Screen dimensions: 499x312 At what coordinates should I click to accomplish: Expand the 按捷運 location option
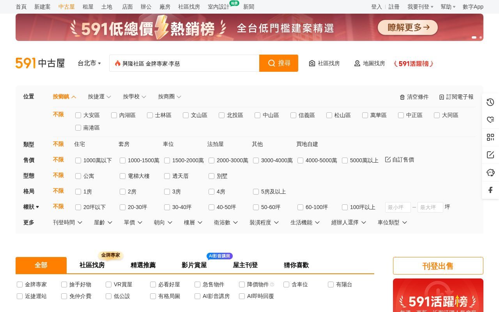pyautogui.click(x=99, y=97)
